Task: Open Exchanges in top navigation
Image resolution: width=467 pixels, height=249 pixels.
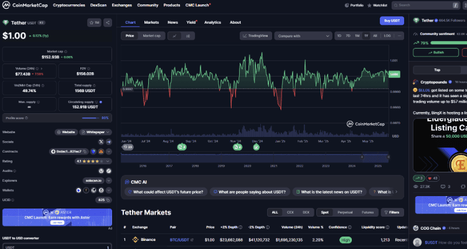Action: (122, 5)
